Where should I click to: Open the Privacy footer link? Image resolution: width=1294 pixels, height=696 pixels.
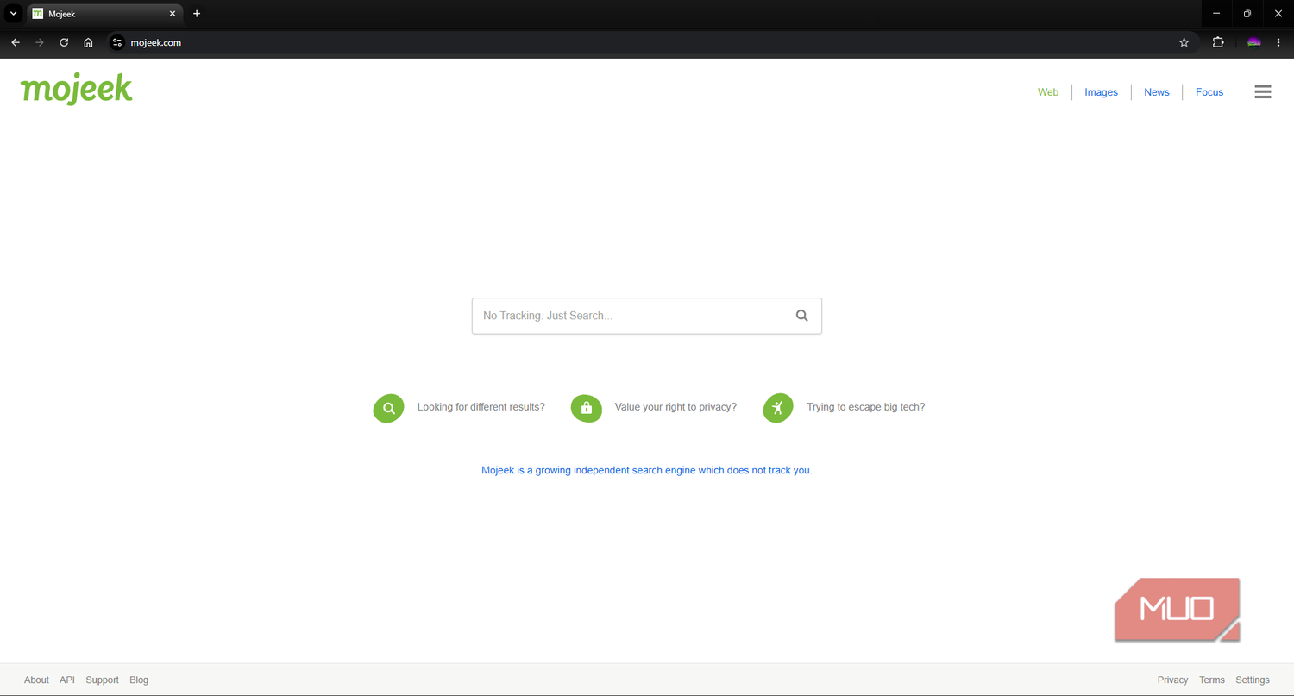[x=1172, y=680]
